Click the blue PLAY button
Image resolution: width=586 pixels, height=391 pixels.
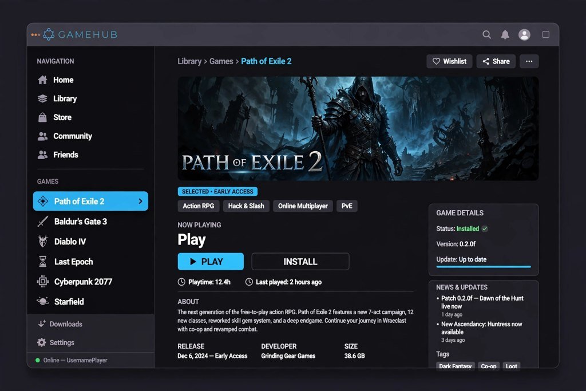click(211, 261)
